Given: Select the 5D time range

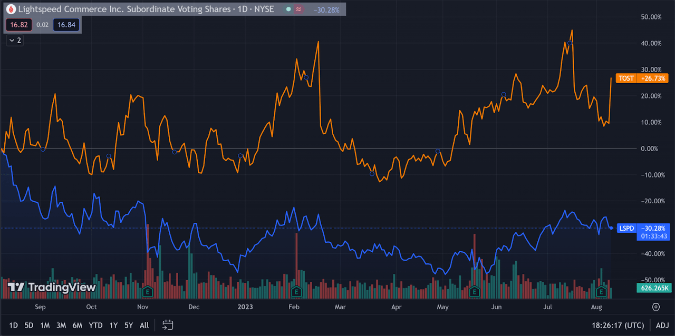Looking at the screenshot, I should point(29,325).
